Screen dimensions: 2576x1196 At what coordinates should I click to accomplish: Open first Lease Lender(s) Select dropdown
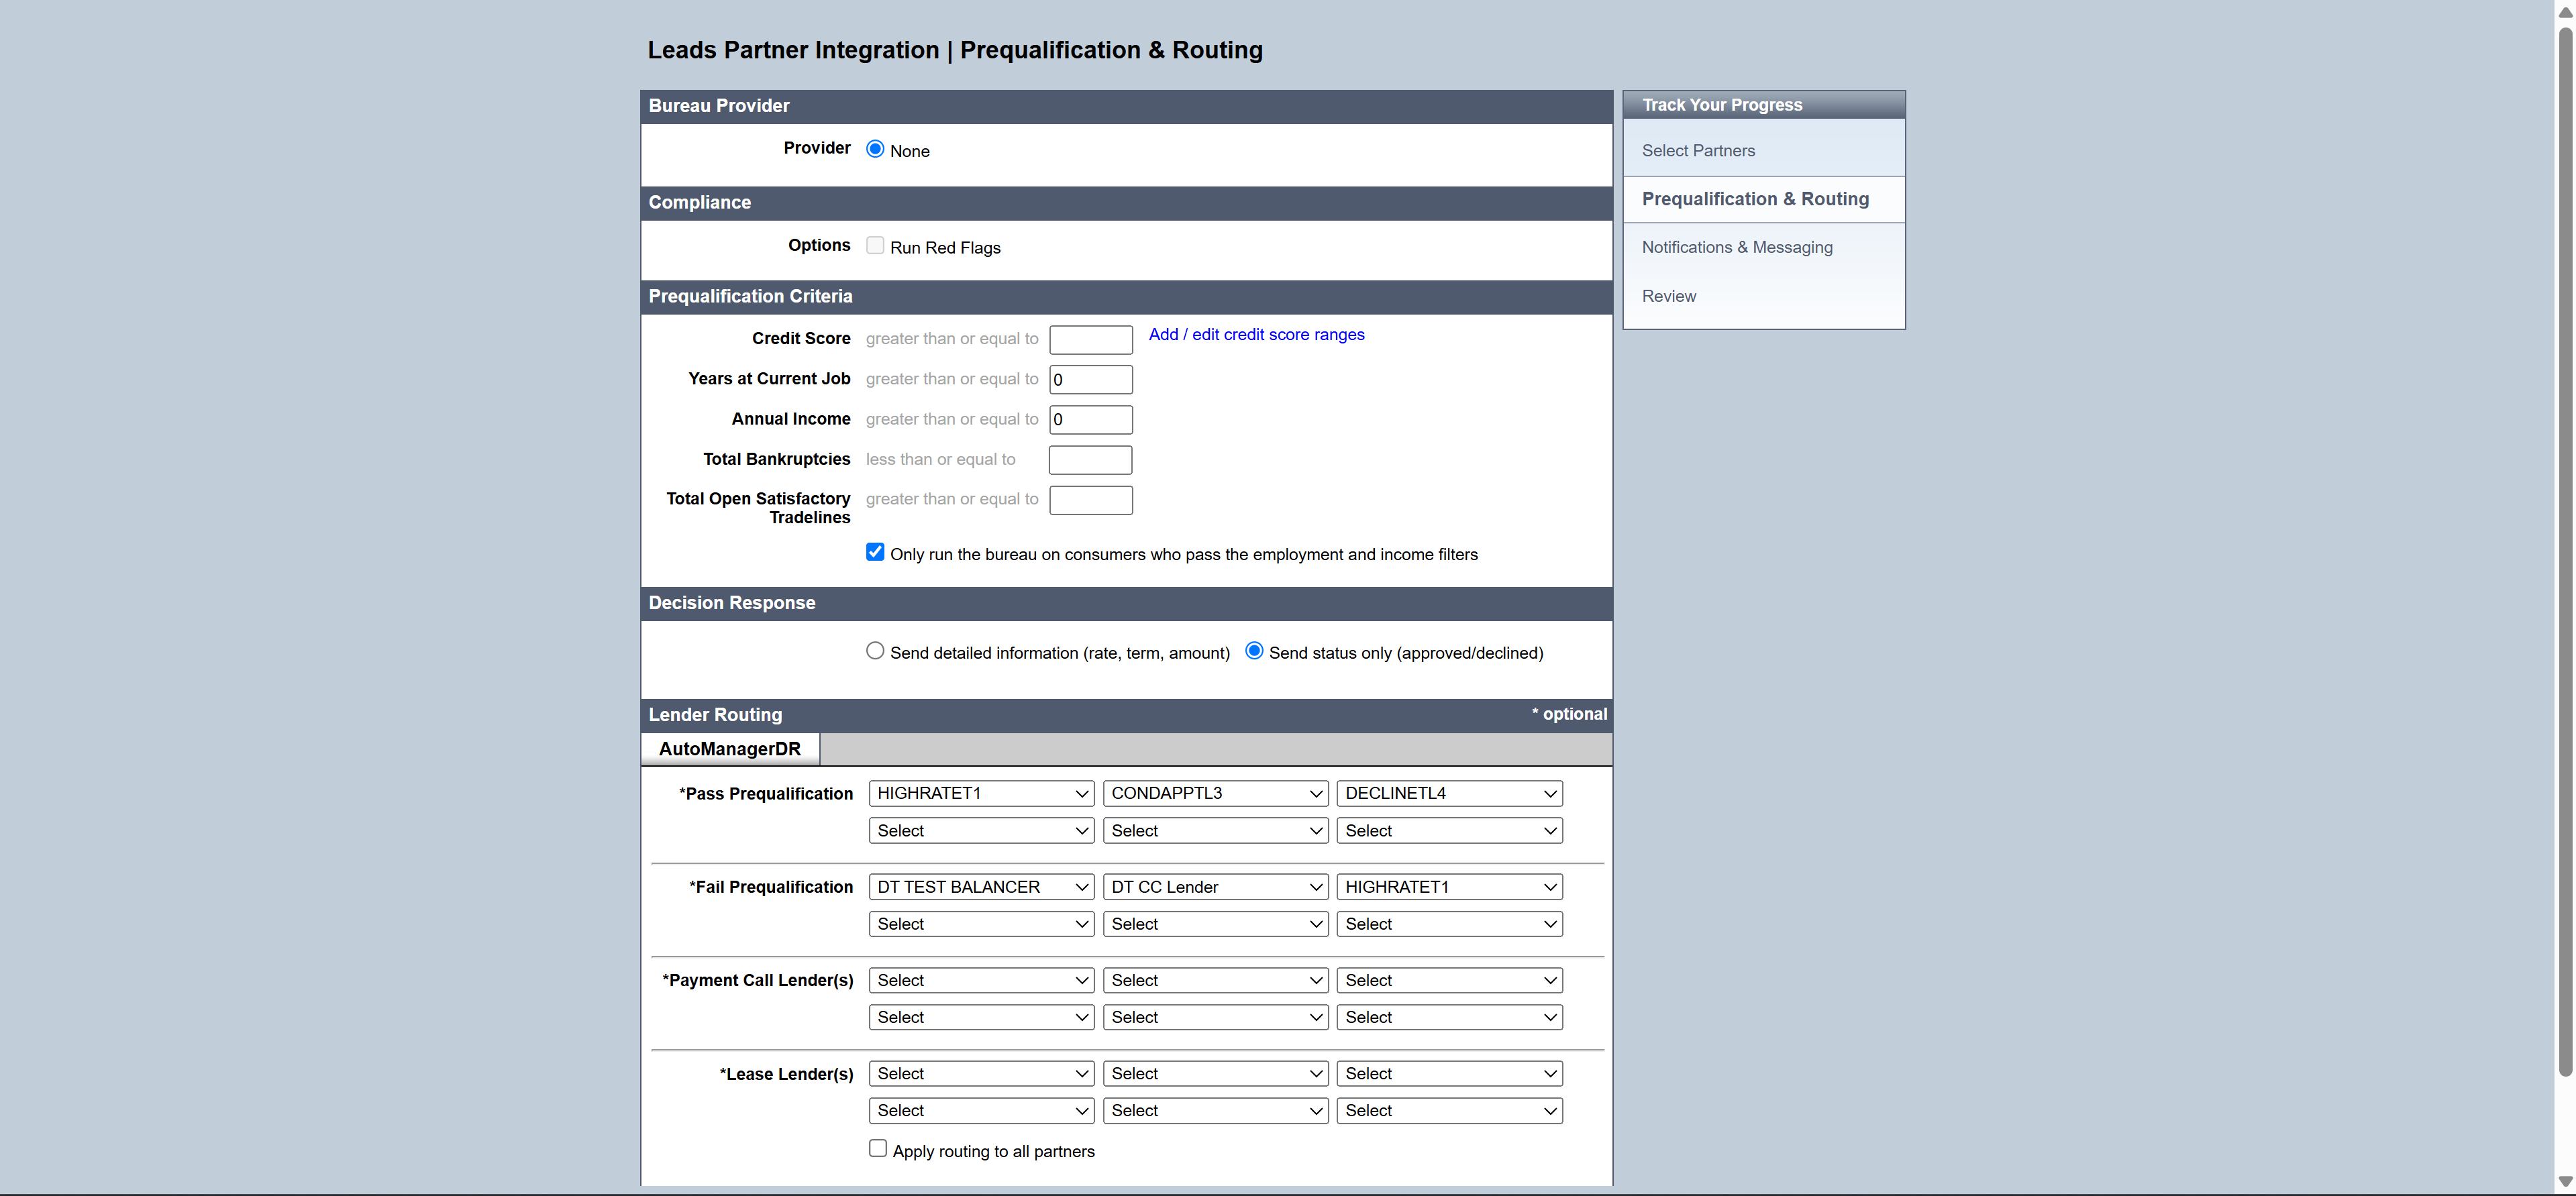coord(981,1073)
